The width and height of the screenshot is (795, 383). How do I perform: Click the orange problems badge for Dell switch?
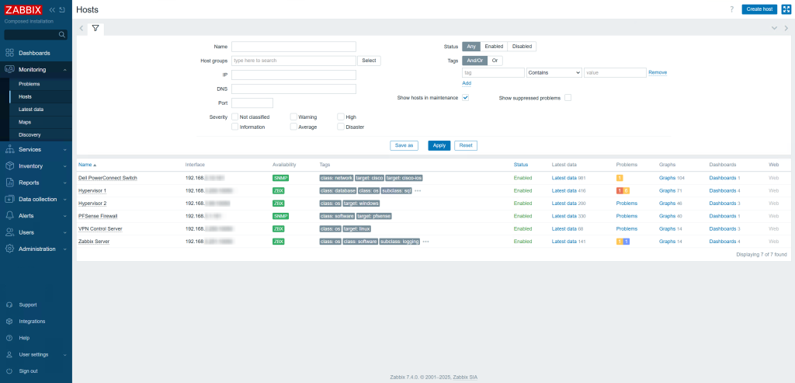coord(620,178)
